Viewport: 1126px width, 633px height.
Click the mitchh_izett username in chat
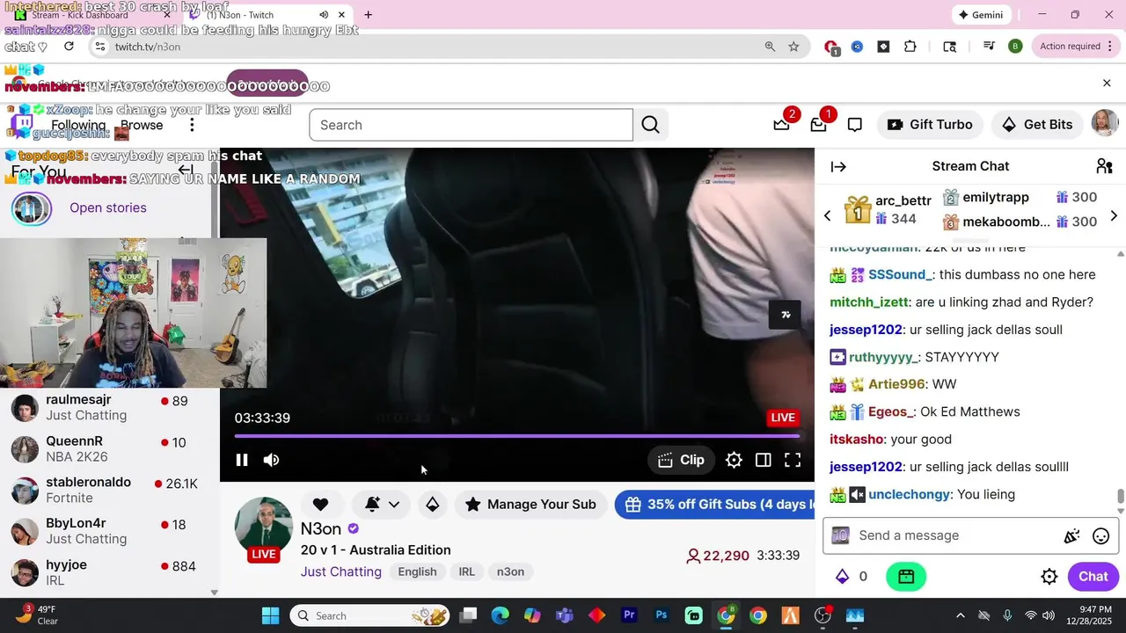868,302
